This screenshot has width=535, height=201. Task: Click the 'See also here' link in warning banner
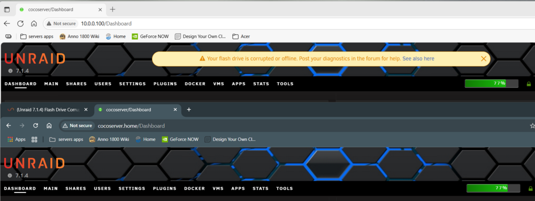(418, 59)
